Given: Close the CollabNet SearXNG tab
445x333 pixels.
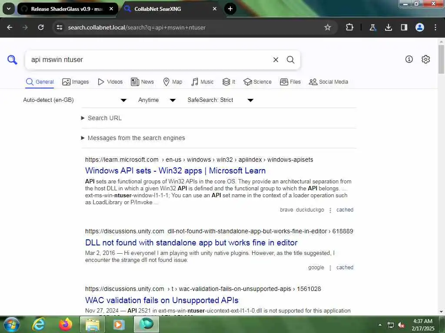Looking at the screenshot, I should [215, 9].
